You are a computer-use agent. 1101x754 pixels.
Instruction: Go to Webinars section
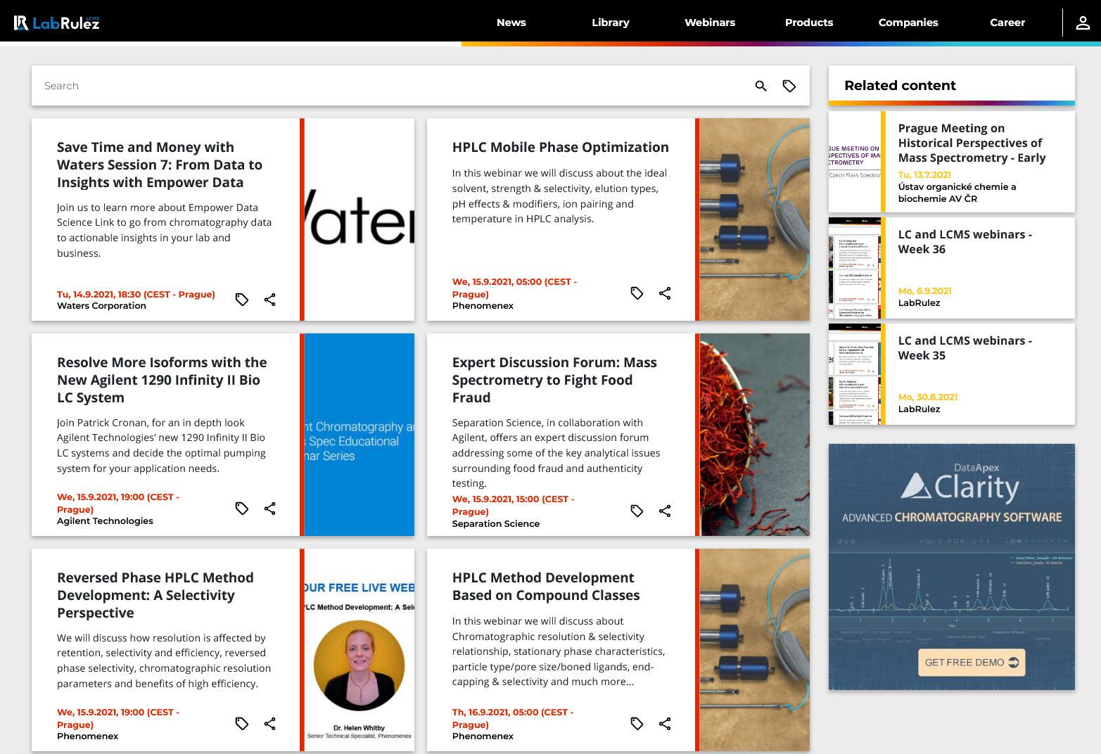click(x=710, y=23)
